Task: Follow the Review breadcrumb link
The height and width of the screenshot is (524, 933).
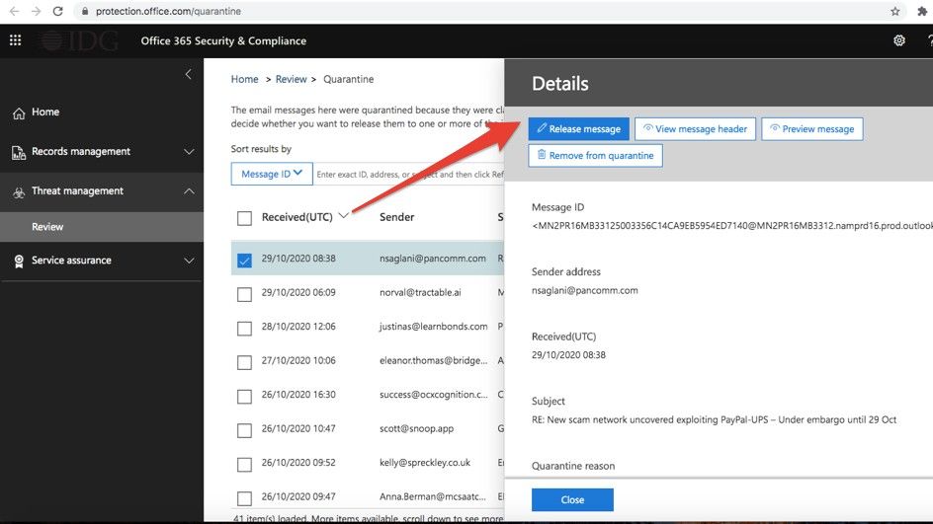Action: 291,79
